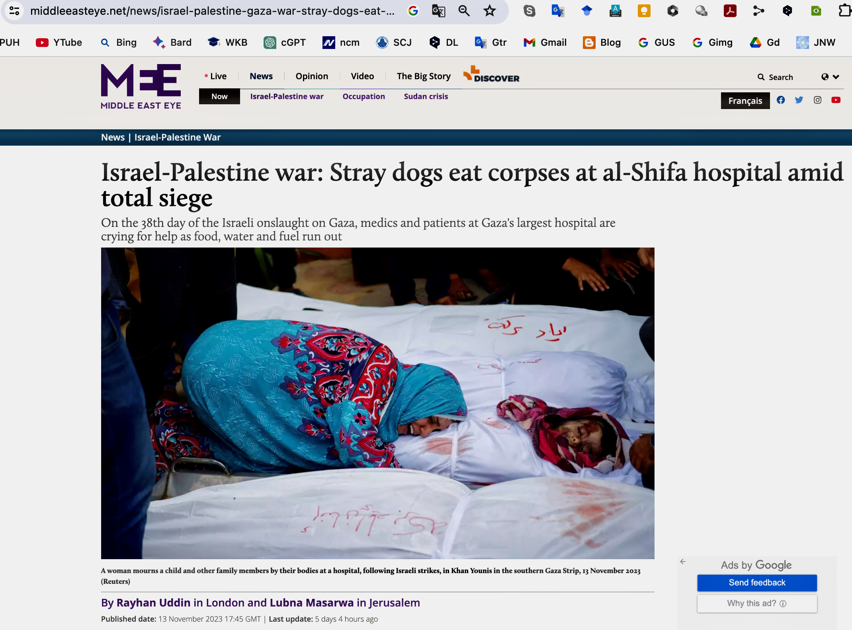Open the blue graduation cap extension icon
The image size is (852, 630).
[586, 11]
